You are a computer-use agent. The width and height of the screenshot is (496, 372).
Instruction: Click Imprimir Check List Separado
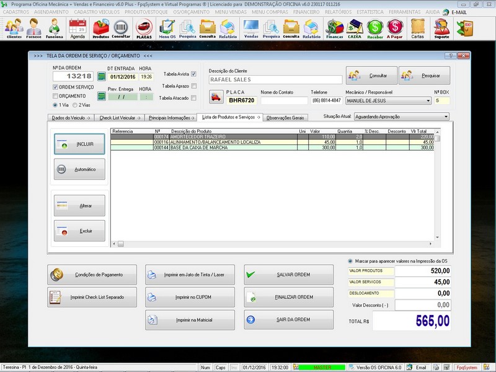point(92,297)
